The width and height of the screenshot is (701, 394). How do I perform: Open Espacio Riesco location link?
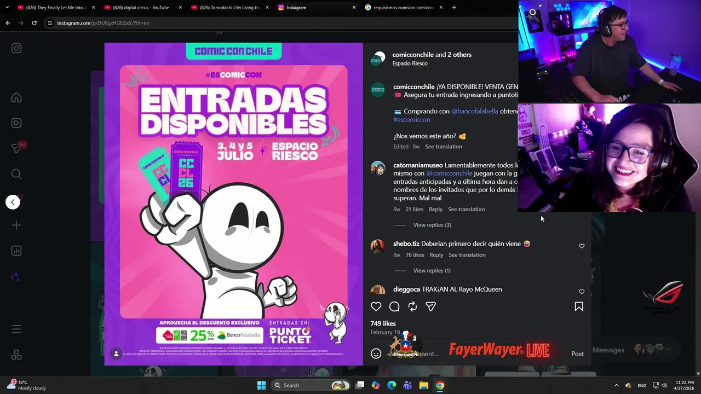410,63
